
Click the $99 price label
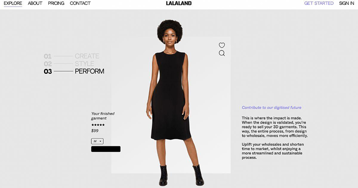pos(95,131)
